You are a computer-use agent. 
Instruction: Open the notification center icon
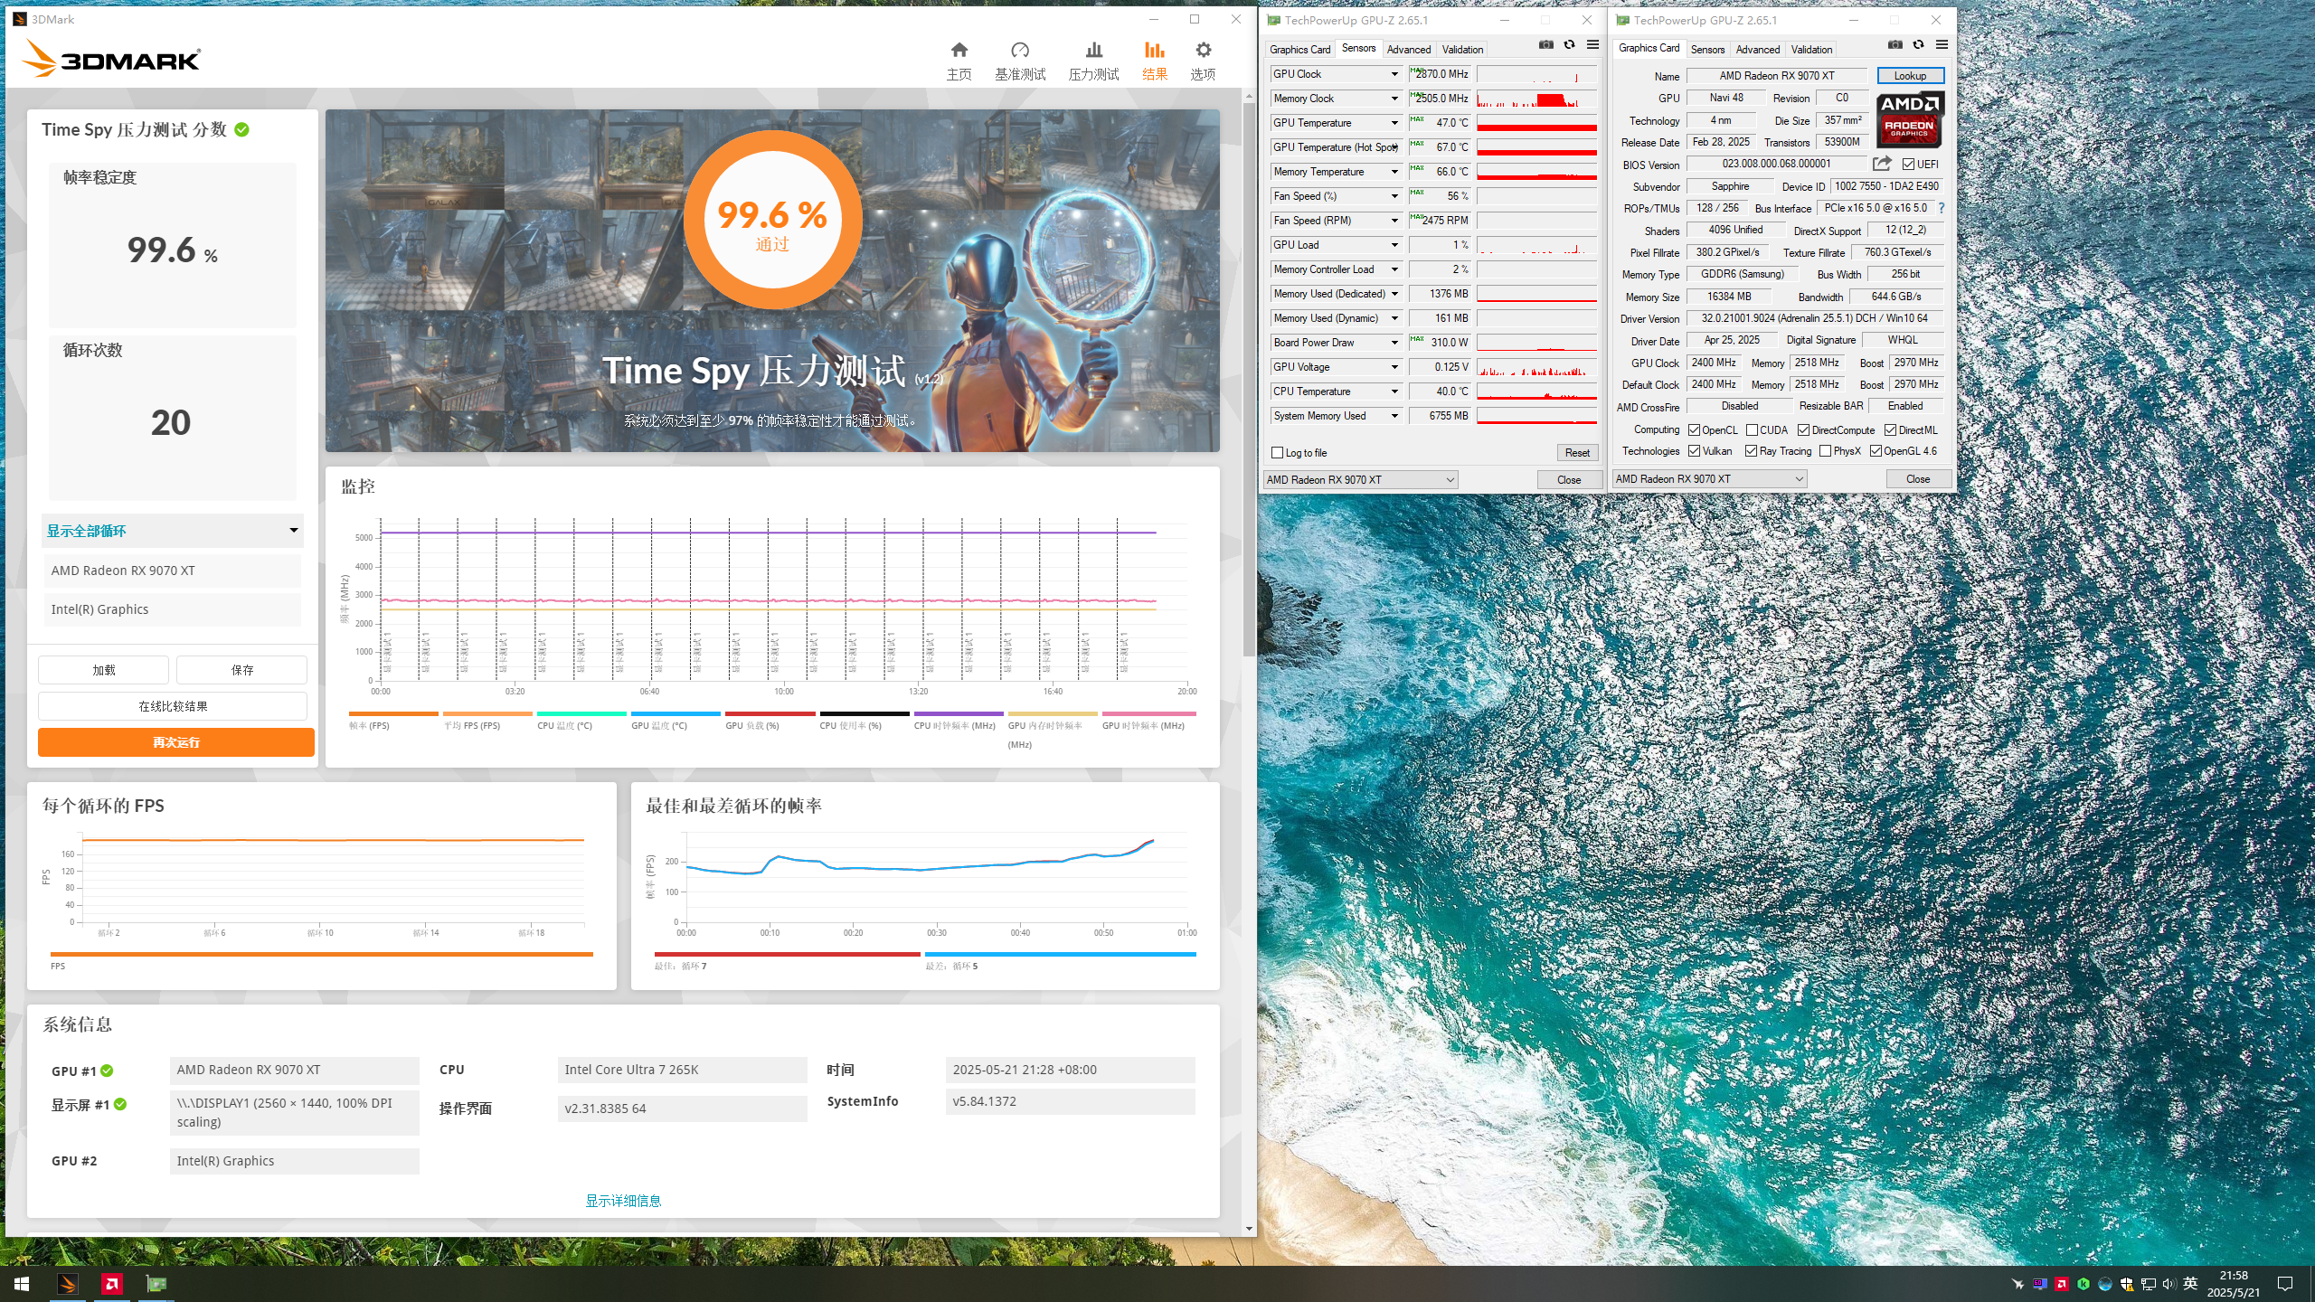tap(2285, 1284)
